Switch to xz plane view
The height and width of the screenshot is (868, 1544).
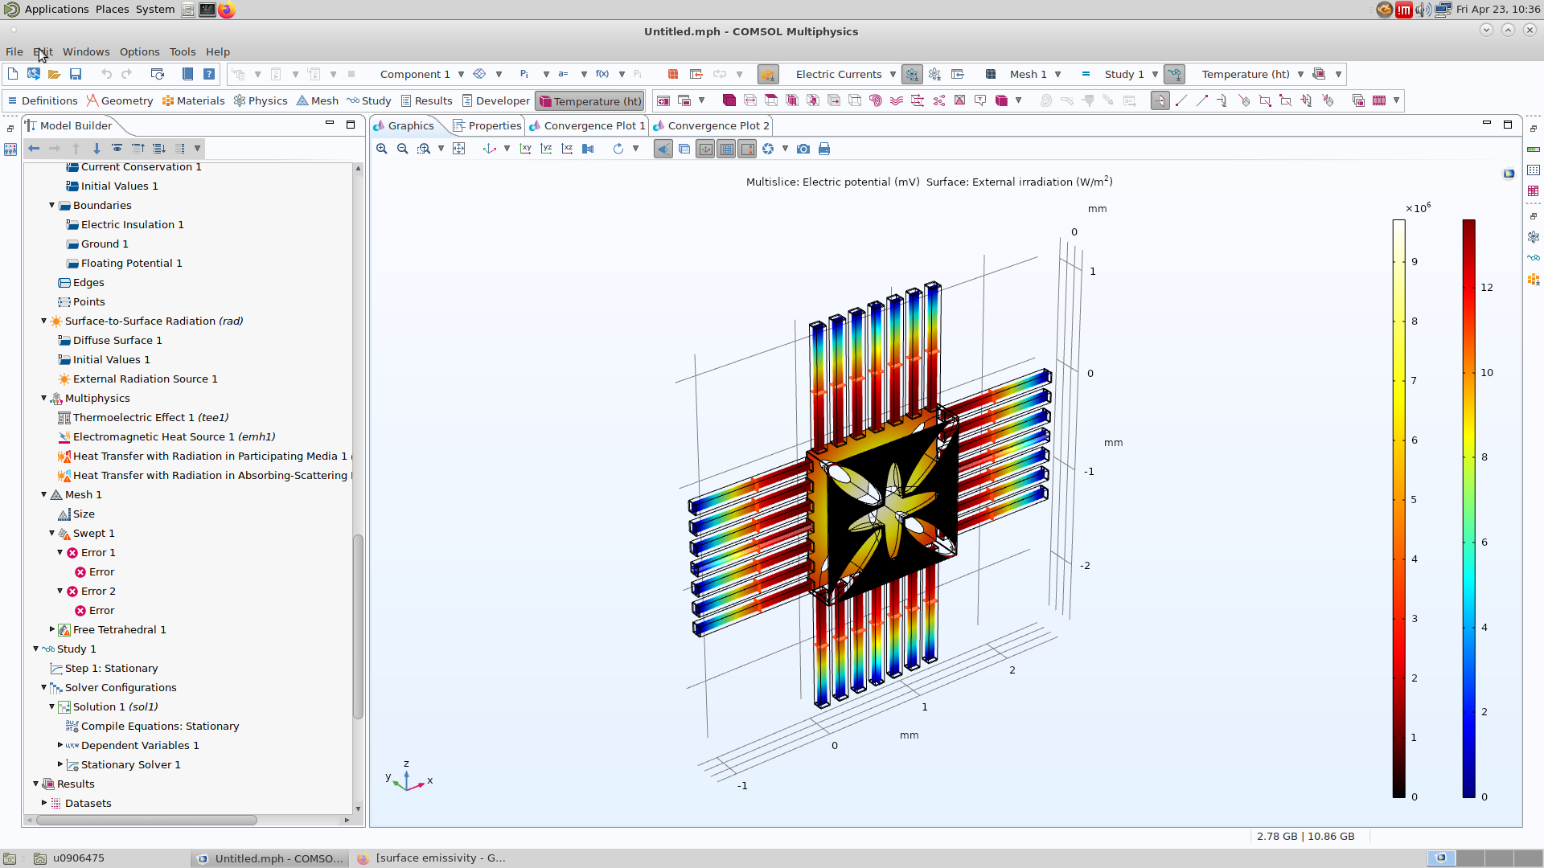pyautogui.click(x=568, y=149)
